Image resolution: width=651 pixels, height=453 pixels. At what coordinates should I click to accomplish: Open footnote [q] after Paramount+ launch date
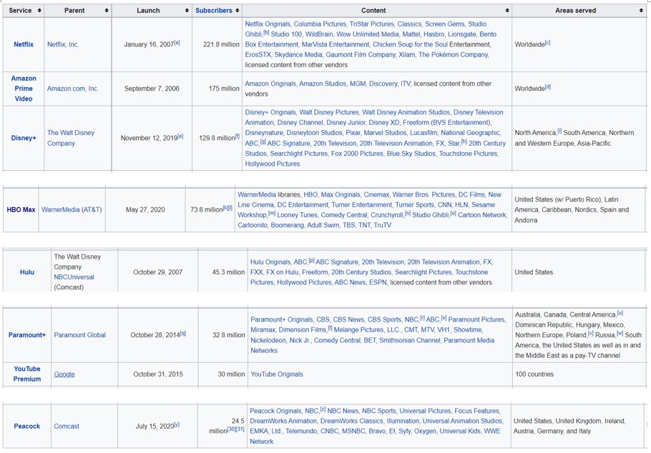183,333
